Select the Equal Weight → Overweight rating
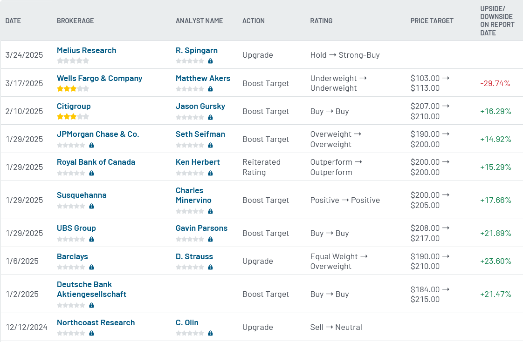Screen dimensions: 523x342 [339, 262]
